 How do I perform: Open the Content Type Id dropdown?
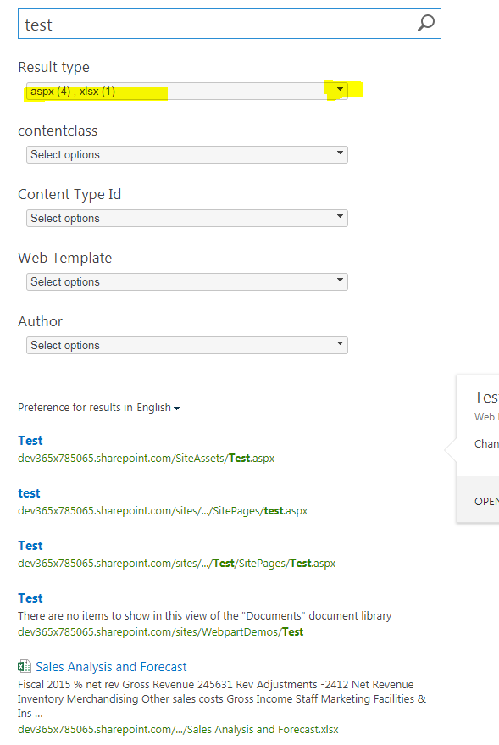(x=186, y=218)
